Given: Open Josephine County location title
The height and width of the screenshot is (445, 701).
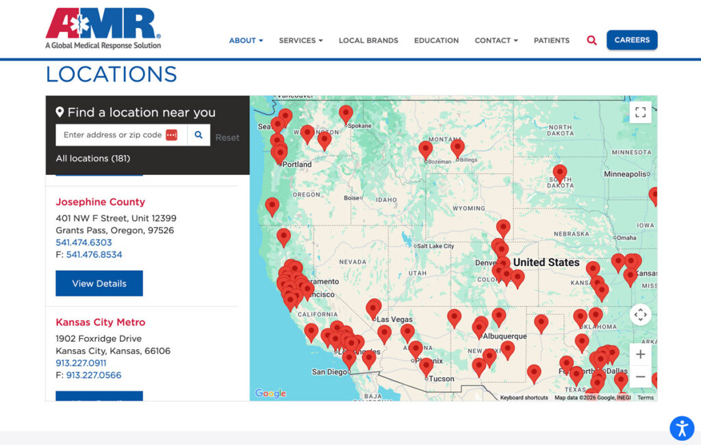Looking at the screenshot, I should point(100,202).
